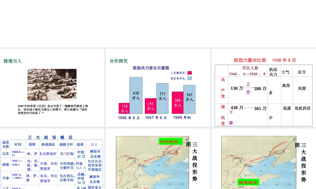Screen dimensions: 316x189
Task: Click the blue legend swatch for 国民党军队
Action: (x=189, y=78)
